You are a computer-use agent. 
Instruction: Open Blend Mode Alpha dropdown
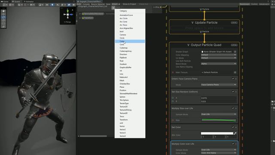point(219,64)
